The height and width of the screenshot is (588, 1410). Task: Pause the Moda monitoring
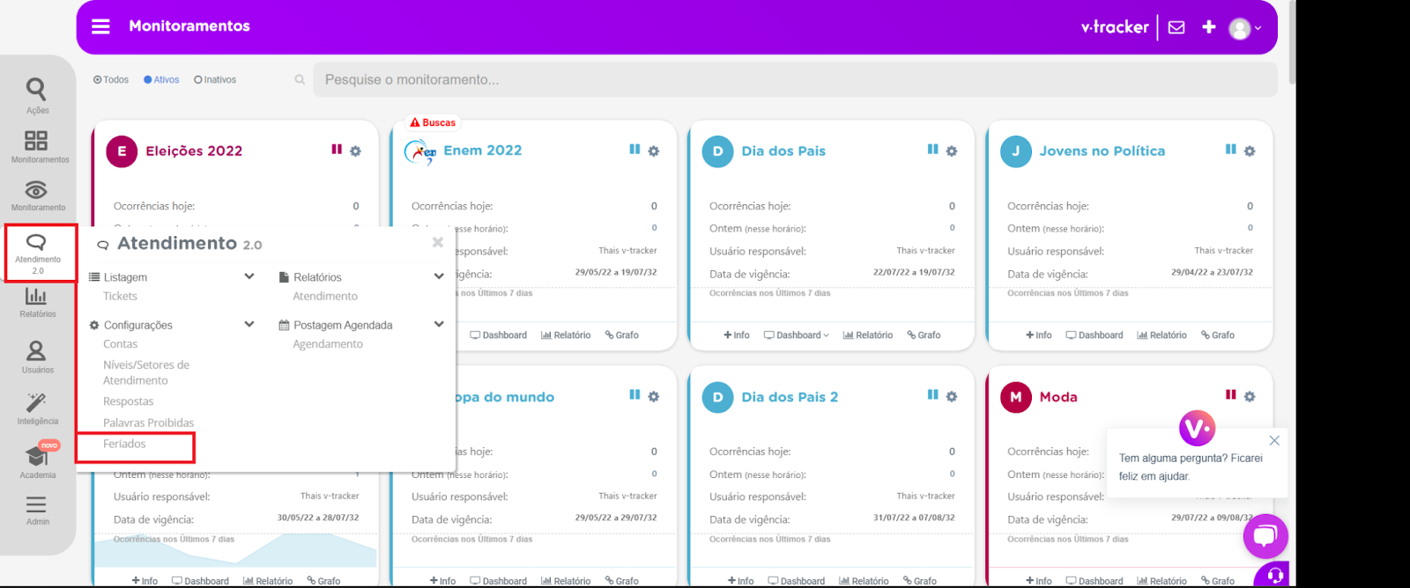click(x=1230, y=395)
